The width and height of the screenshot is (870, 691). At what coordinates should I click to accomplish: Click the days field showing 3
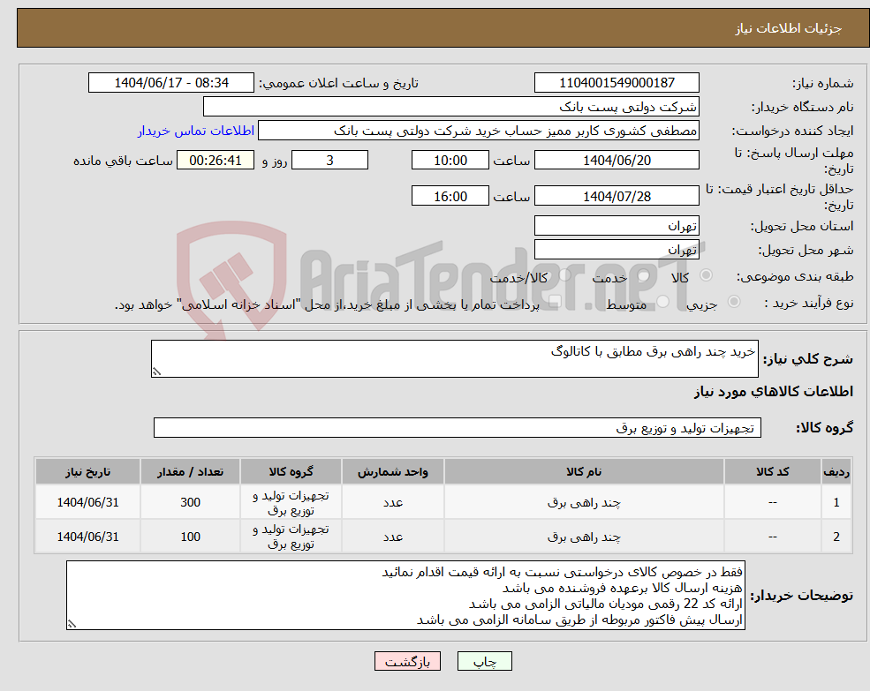[329, 160]
